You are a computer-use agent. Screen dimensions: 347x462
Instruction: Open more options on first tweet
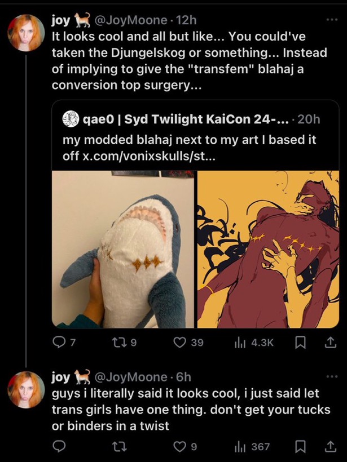click(331, 20)
